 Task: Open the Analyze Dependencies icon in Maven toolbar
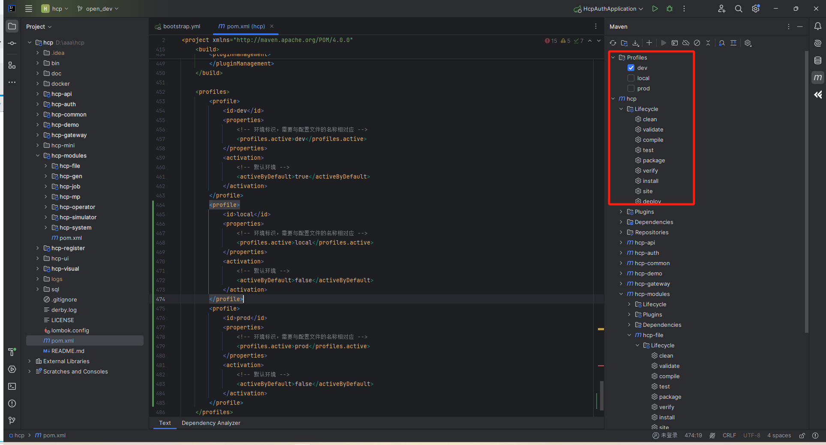[x=722, y=43]
